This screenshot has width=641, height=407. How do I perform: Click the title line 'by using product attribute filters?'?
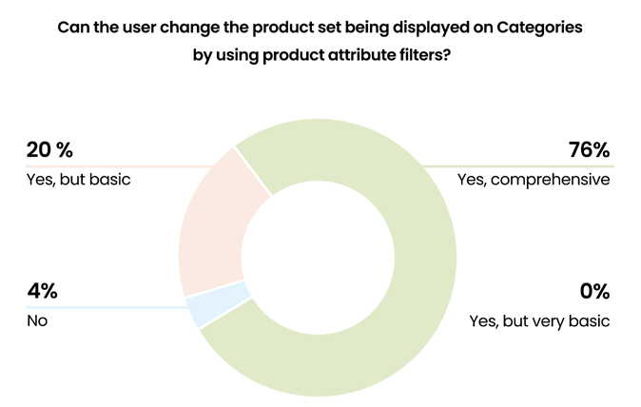point(321,55)
